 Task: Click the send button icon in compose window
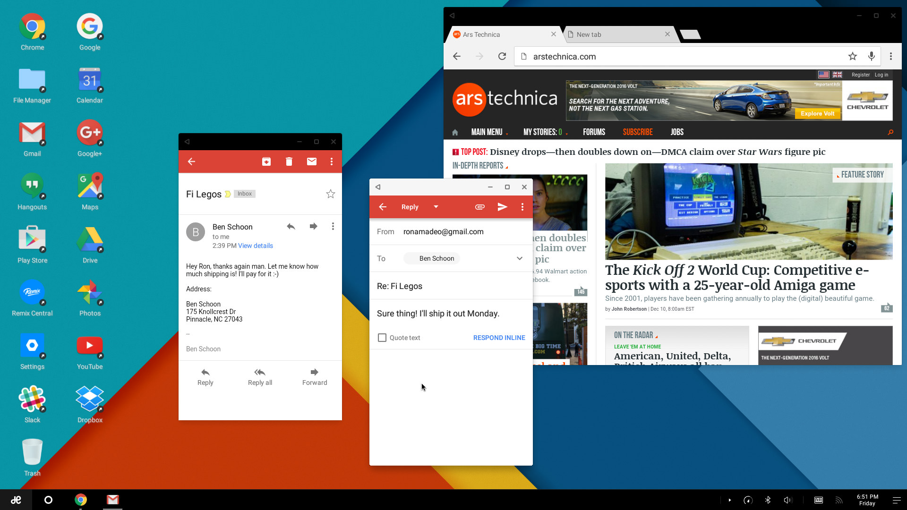click(503, 207)
